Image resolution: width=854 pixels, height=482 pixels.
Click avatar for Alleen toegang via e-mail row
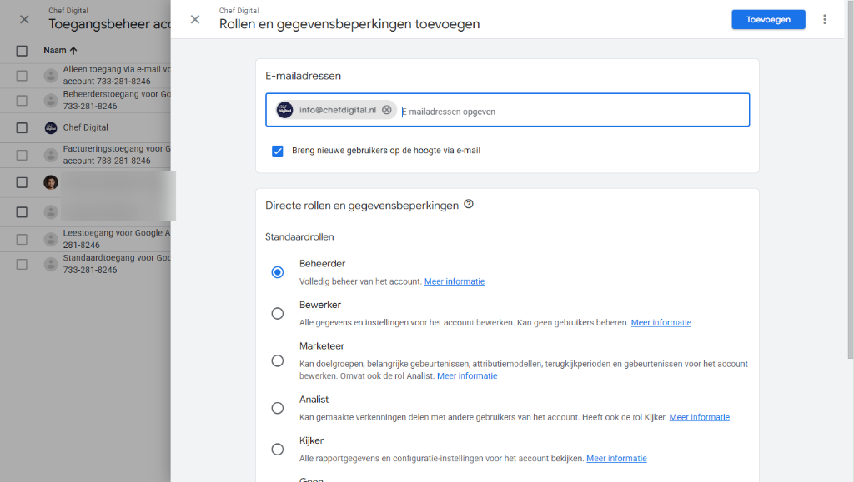[51, 76]
